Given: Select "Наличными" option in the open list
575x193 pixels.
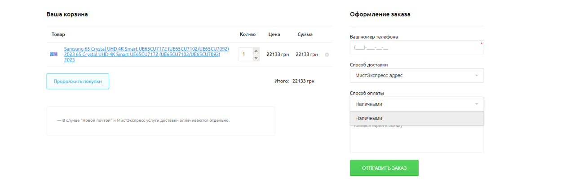Looking at the screenshot, I should coord(416,118).
